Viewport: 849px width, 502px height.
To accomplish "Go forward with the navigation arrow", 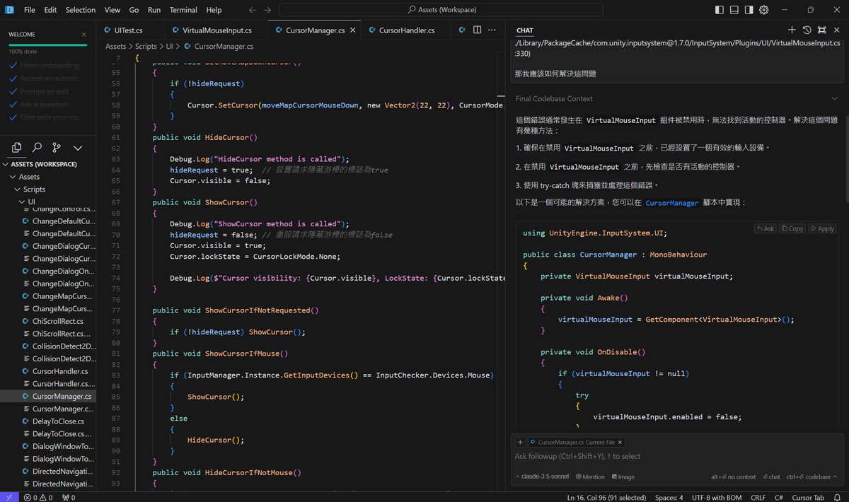I will (267, 10).
